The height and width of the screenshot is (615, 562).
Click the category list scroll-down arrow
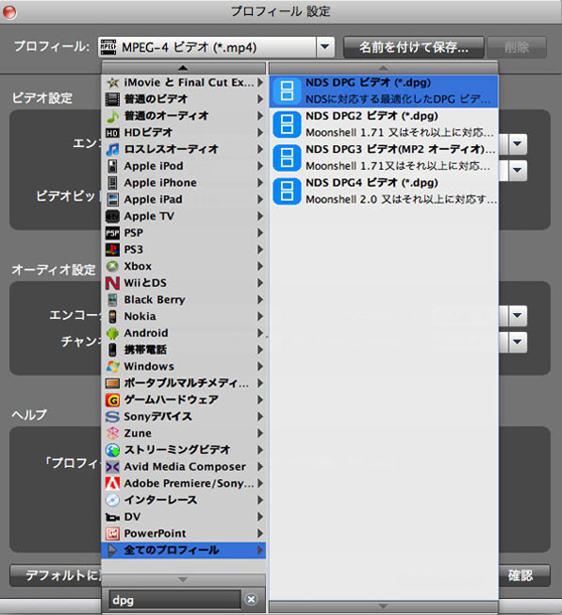pos(183,579)
